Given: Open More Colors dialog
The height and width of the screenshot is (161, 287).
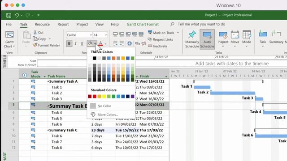Looking at the screenshot, I should click(111, 114).
